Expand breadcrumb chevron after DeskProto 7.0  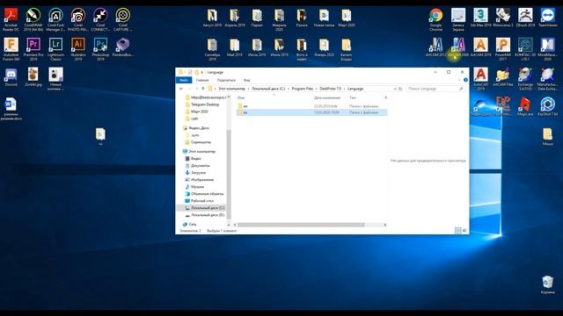click(344, 89)
